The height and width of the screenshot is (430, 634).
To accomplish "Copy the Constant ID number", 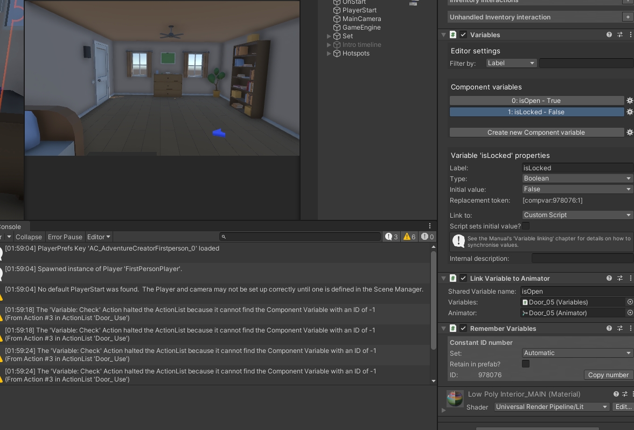I will (608, 375).
